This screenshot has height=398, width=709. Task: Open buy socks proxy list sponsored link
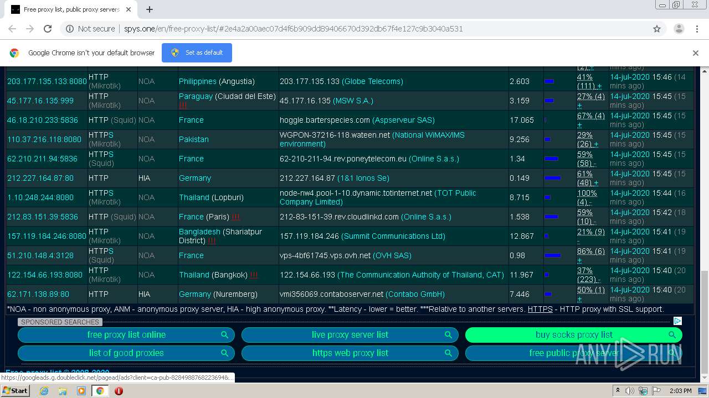pyautogui.click(x=574, y=335)
